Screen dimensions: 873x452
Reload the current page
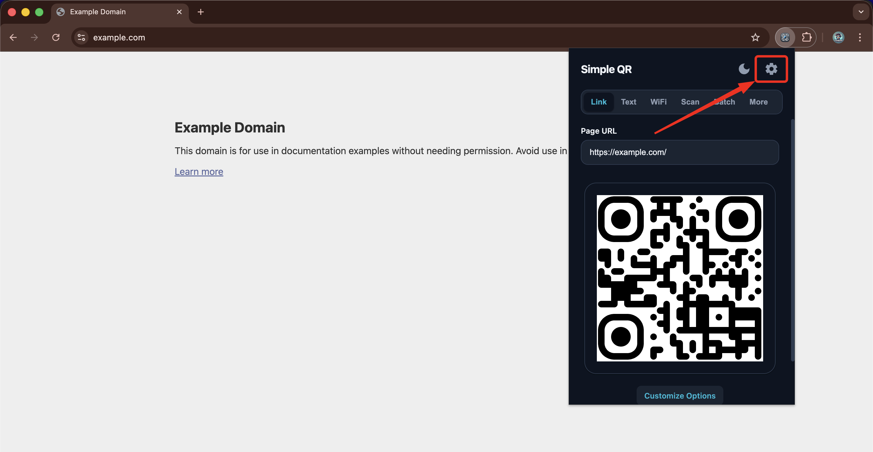[56, 37]
